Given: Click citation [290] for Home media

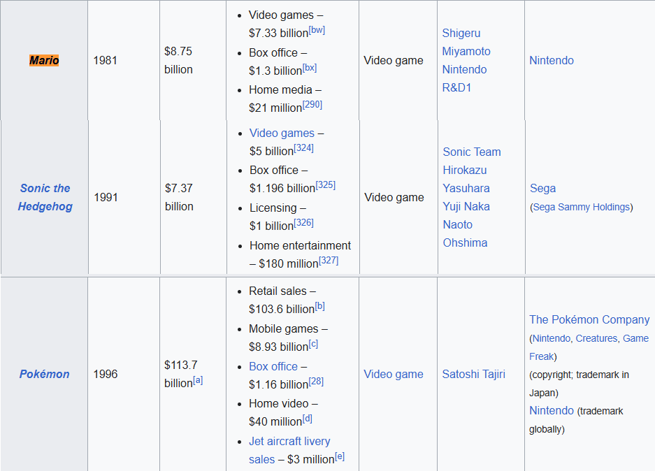Looking at the screenshot, I should [312, 104].
